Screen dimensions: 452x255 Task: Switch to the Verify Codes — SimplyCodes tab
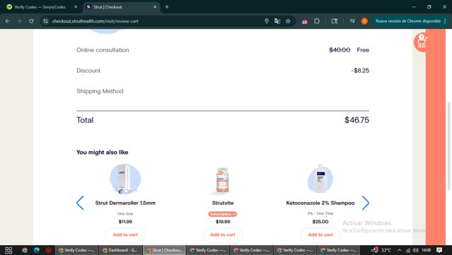point(42,7)
